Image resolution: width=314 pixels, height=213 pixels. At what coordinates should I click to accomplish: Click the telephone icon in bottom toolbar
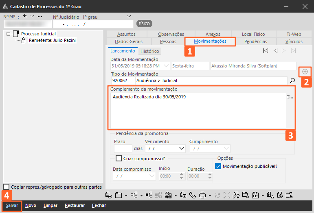tap(192, 195)
